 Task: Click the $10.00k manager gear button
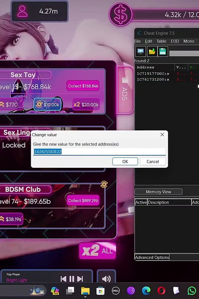pos(48,105)
